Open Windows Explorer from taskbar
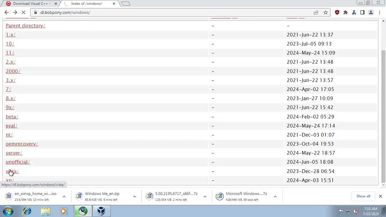This screenshot has width=386, height=217. click(46, 211)
